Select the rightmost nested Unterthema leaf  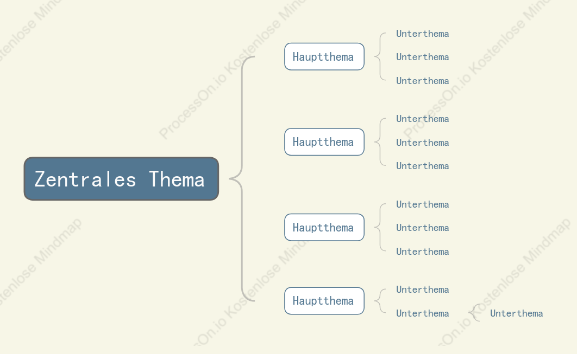[516, 313]
